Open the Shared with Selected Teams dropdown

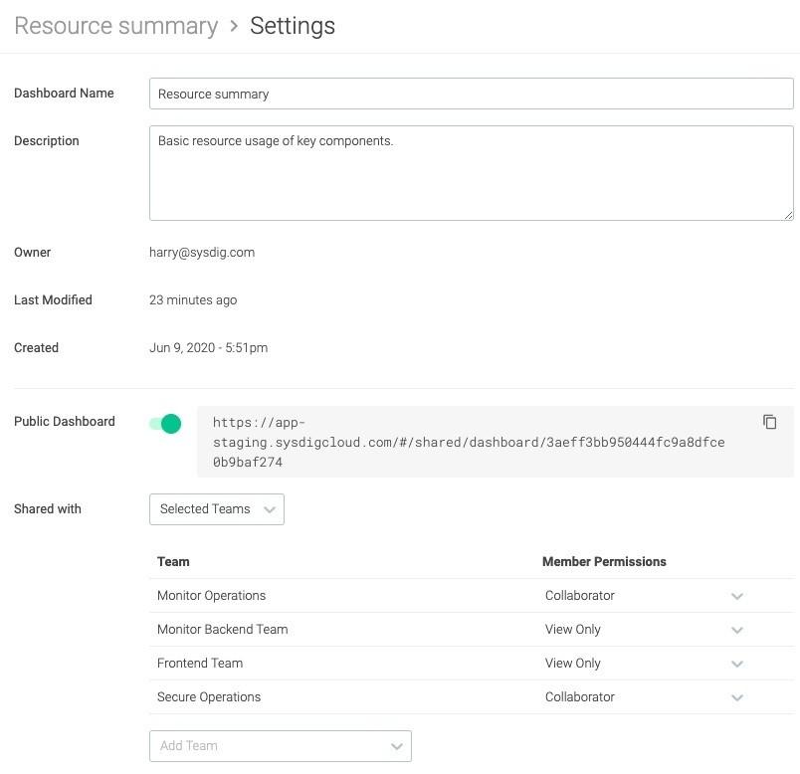[x=217, y=509]
